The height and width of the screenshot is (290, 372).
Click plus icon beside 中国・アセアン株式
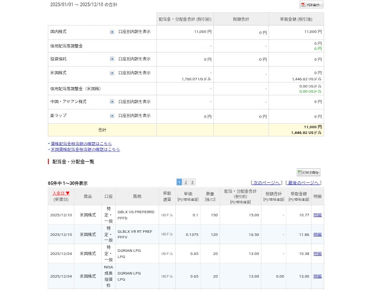[x=112, y=102]
